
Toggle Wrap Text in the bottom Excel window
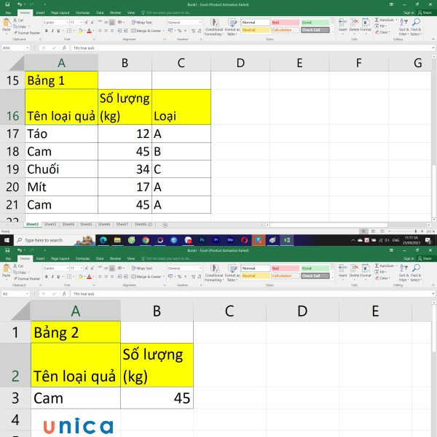[x=142, y=268]
